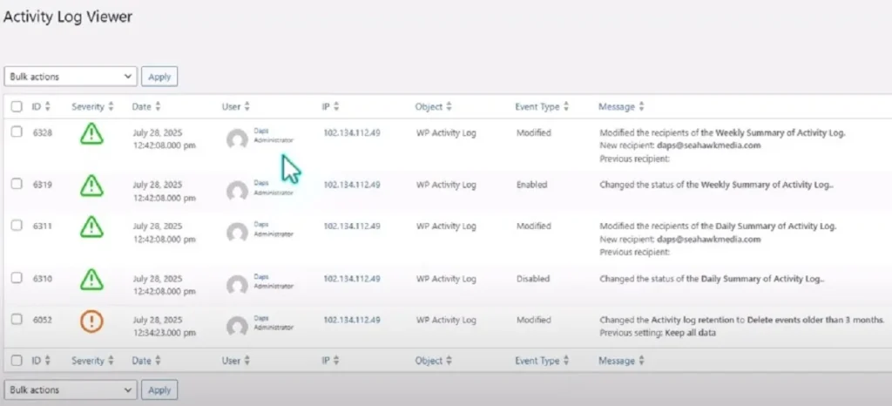The height and width of the screenshot is (406, 892).
Task: Open IP address link in event 6319 row
Action: click(352, 185)
